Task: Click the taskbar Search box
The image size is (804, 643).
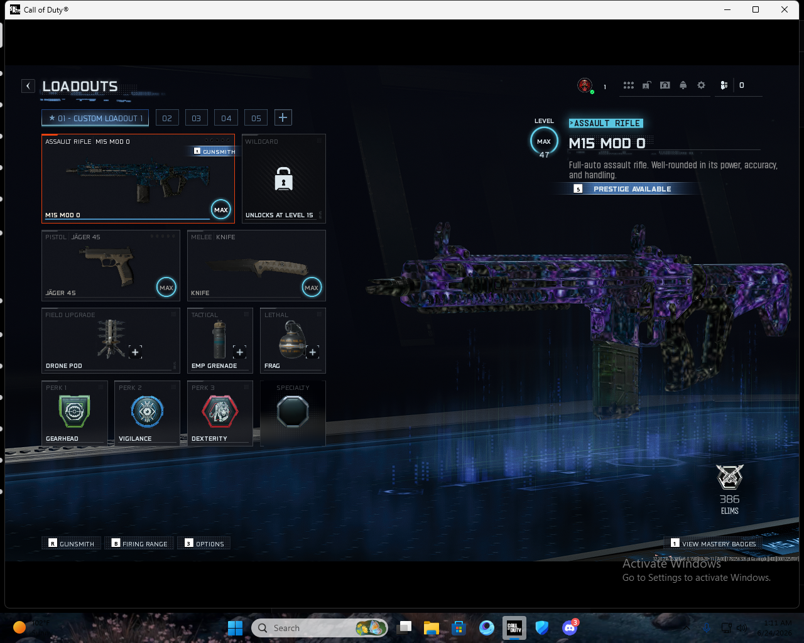Action: pos(320,628)
